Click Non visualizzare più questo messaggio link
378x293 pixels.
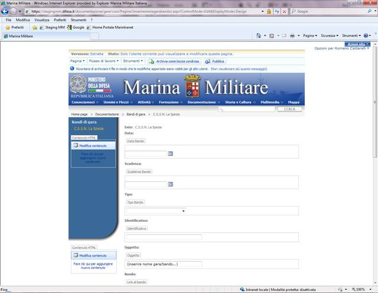[x=239, y=69]
